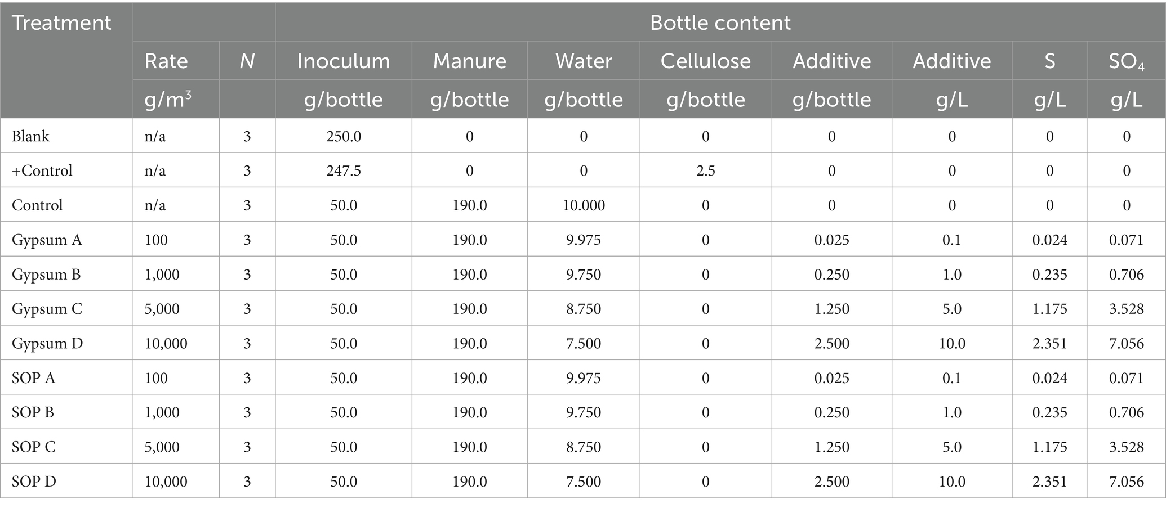Viewport: 1166px width, 508px height.
Task: Click the N column header
Action: pos(247,61)
